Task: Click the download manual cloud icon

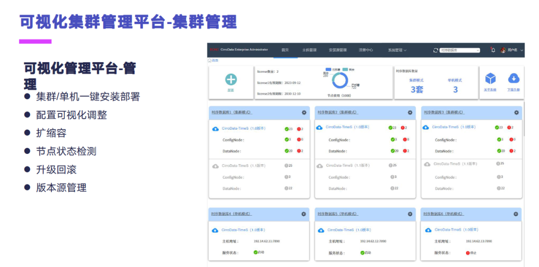Action: 514,79
